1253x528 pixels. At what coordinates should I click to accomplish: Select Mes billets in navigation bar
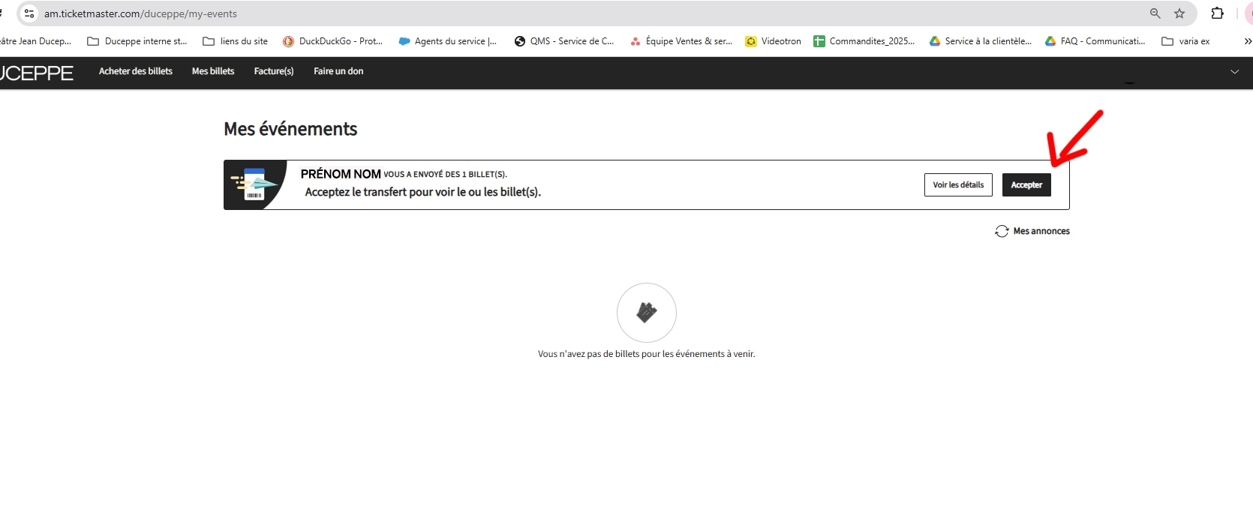point(213,71)
